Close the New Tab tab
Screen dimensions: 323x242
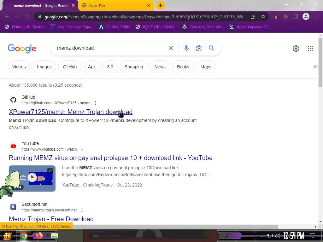(149, 6)
